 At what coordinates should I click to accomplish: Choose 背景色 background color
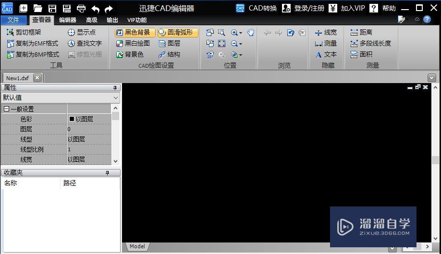(x=130, y=54)
